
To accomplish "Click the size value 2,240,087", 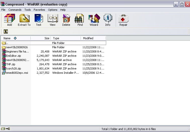I will (x=43, y=56).
